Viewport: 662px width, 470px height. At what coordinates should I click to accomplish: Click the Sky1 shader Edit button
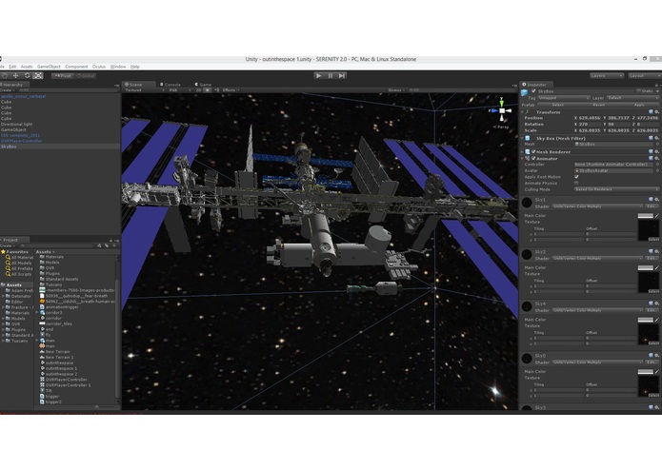[x=652, y=206]
